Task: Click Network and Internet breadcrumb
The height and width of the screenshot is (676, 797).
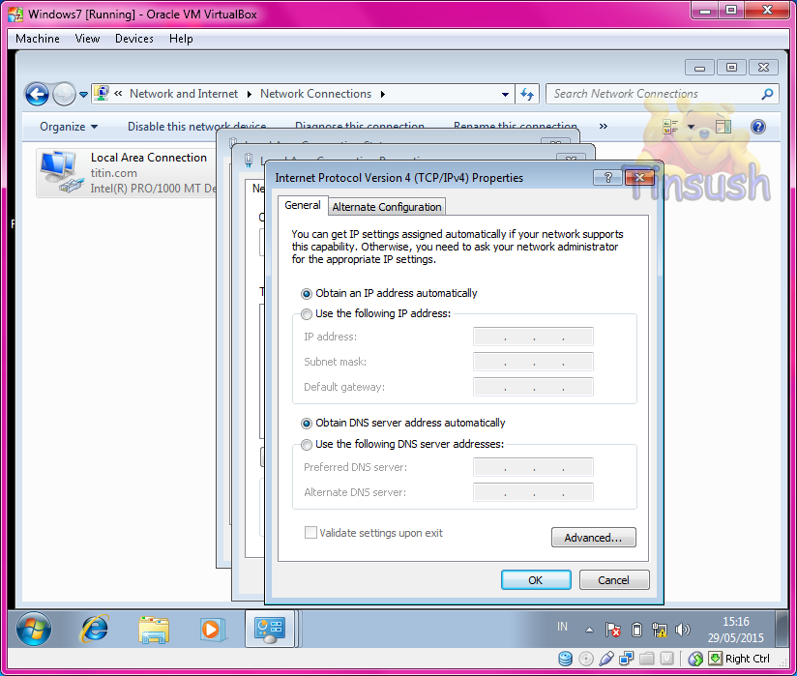Action: pos(184,94)
